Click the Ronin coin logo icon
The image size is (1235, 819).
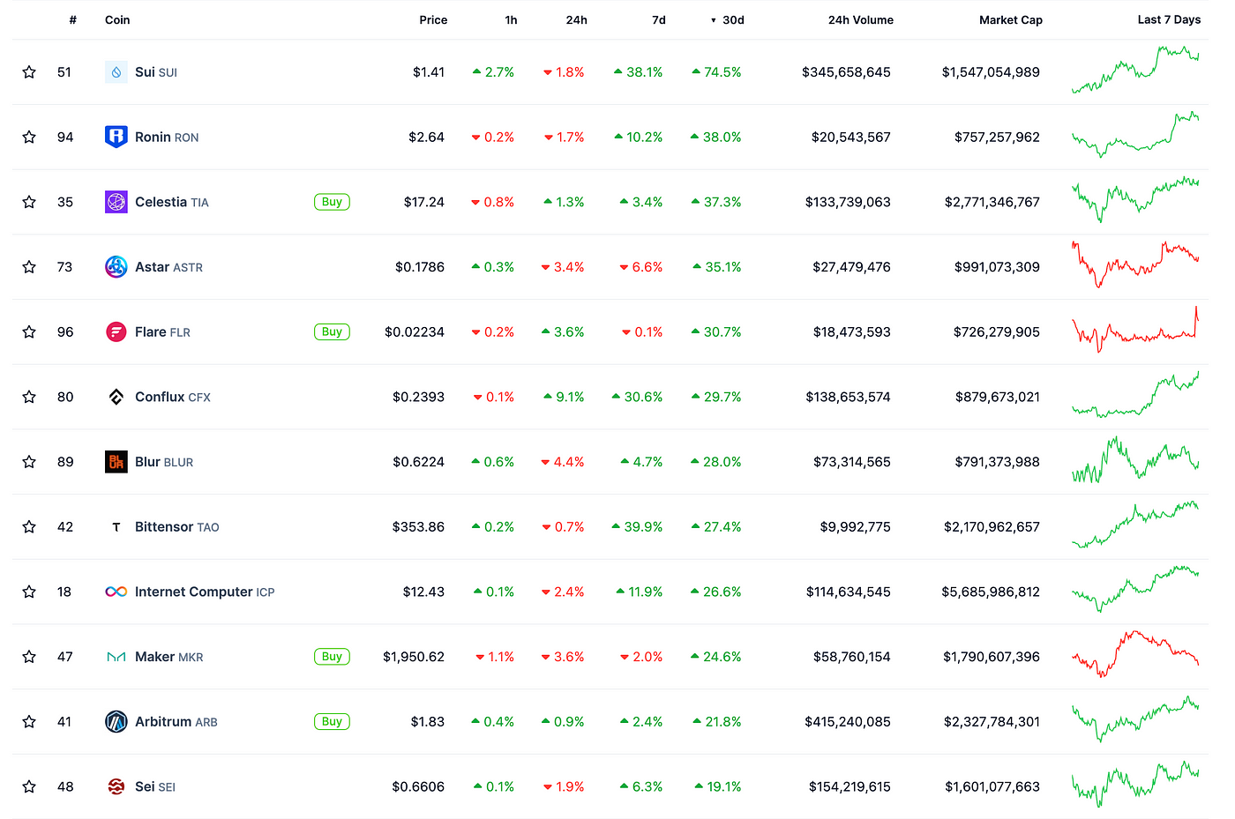click(116, 137)
